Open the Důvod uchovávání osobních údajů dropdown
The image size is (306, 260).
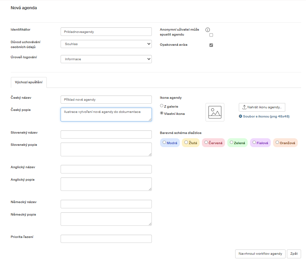[x=106, y=44]
